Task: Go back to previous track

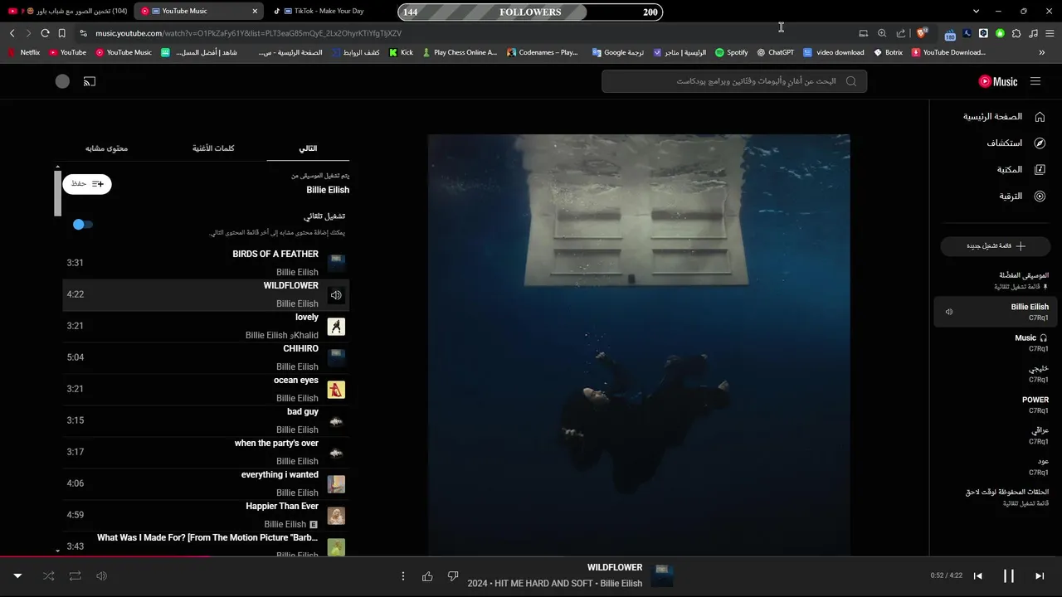Action: pyautogui.click(x=978, y=576)
